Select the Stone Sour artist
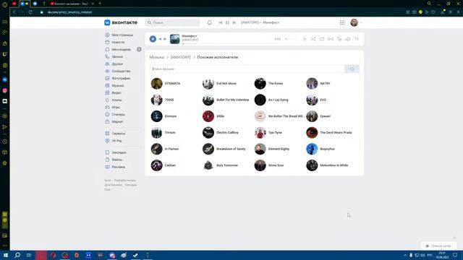Image resolution: width=463 pixels, height=260 pixels. (x=269, y=165)
